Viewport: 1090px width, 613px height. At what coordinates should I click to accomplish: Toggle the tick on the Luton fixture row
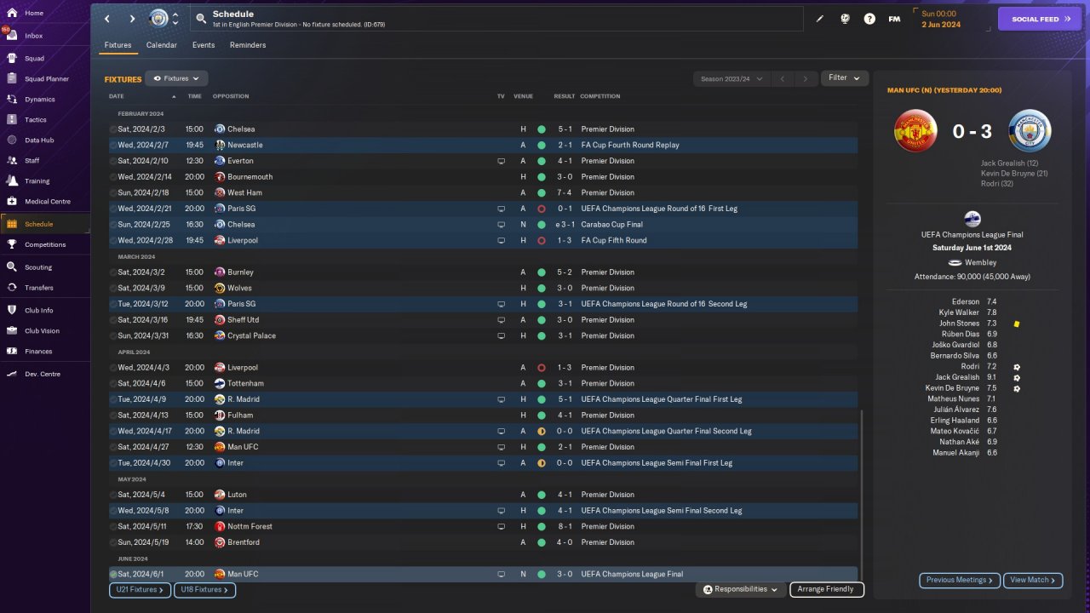click(113, 495)
